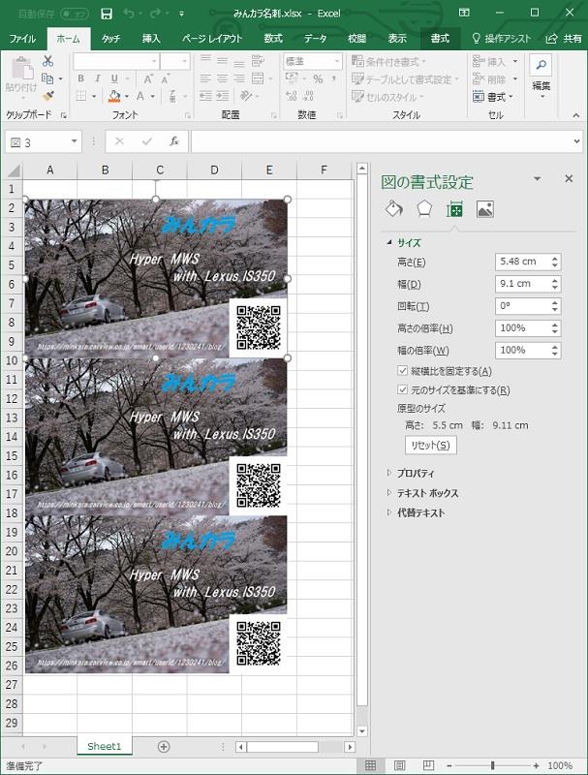Click the height value field
This screenshot has width=588, height=775.
coord(522,262)
